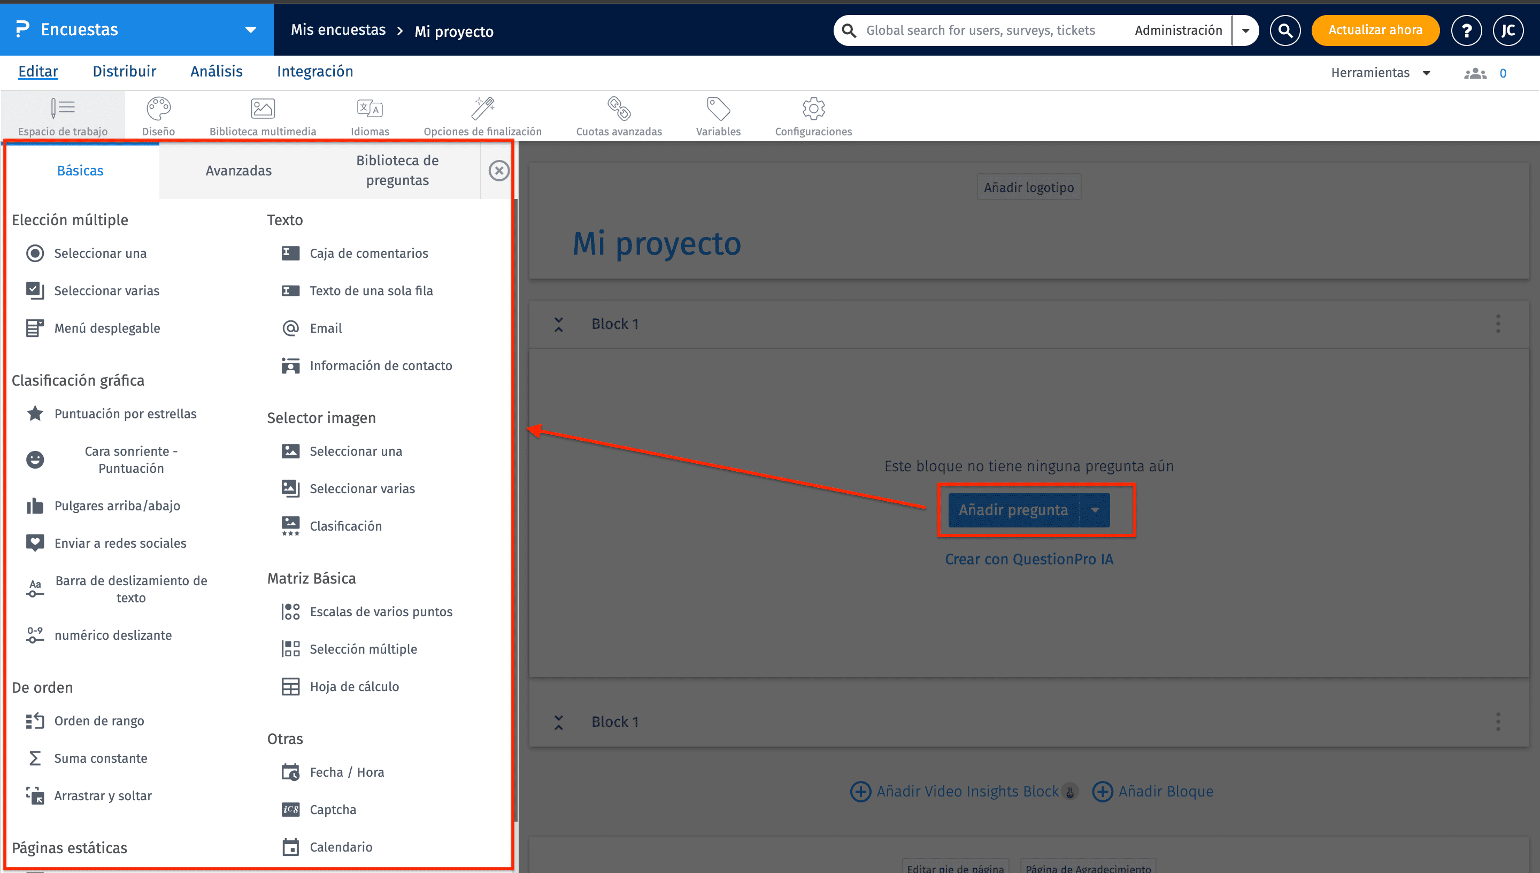Add Puntuación por estrellas question type
This screenshot has height=873, width=1540.
(x=125, y=413)
